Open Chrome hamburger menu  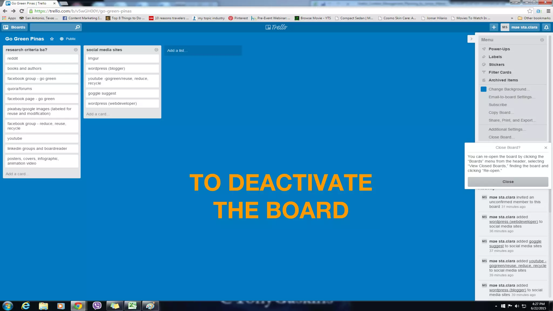tap(548, 11)
